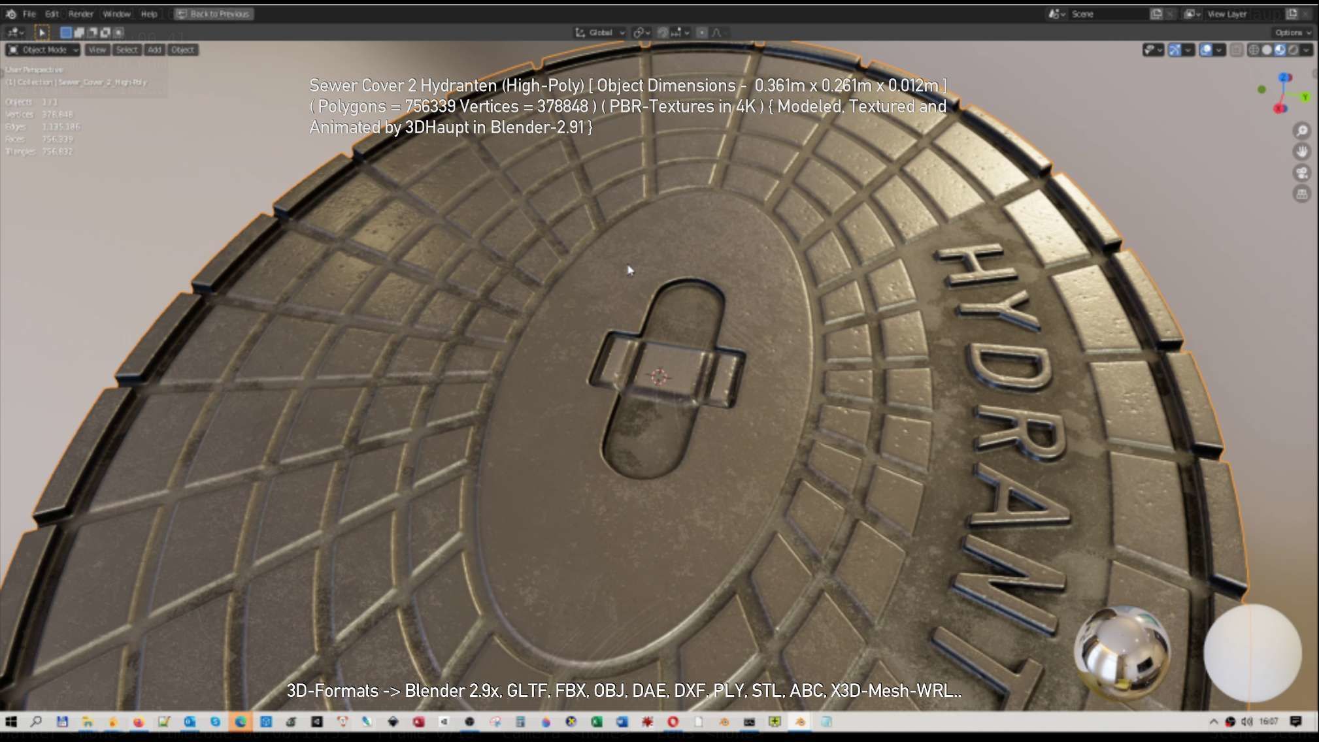This screenshot has width=1319, height=742.
Task: Click the chrome HDRI preview sphere
Action: (x=1122, y=653)
